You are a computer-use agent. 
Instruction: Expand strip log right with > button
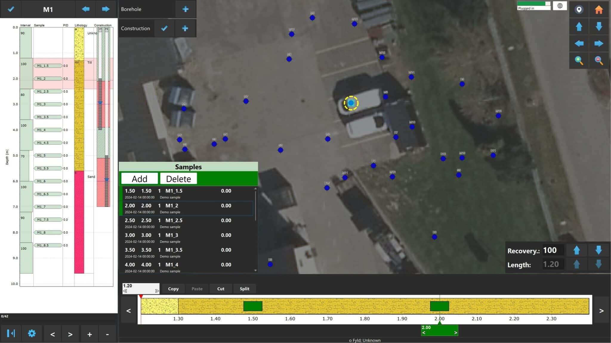[601, 311]
